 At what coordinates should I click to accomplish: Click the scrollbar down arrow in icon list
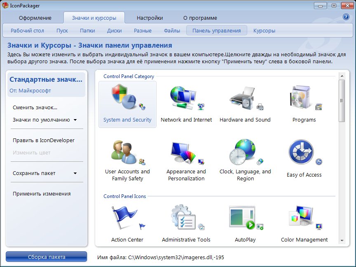pyautogui.click(x=342, y=240)
